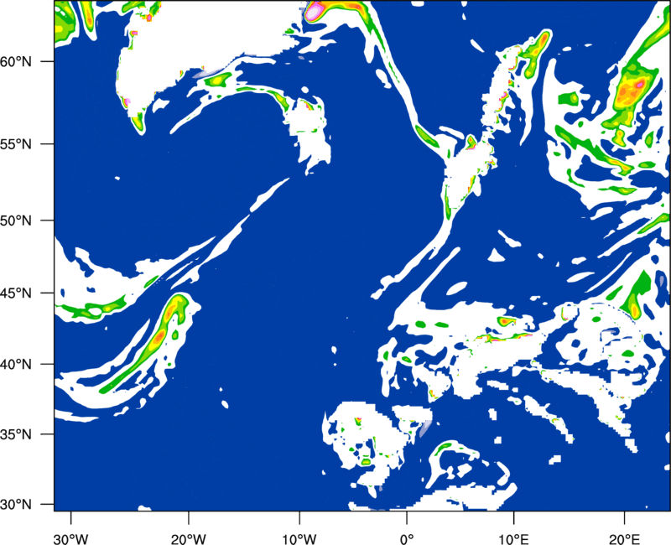This screenshot has width=671, height=545.
Task: Click the 45°N latitude label
Action: 16,293
